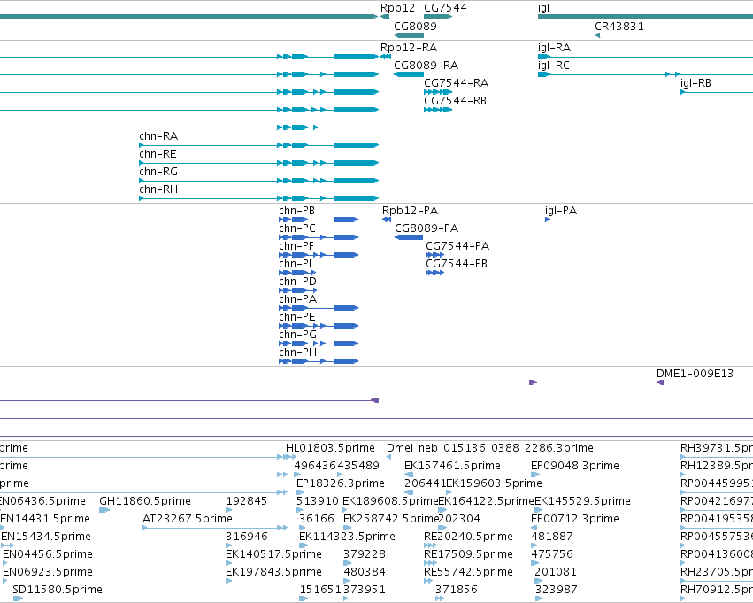Click the CG8089-RA transcript label
This screenshot has width=753, height=603.
(x=426, y=65)
